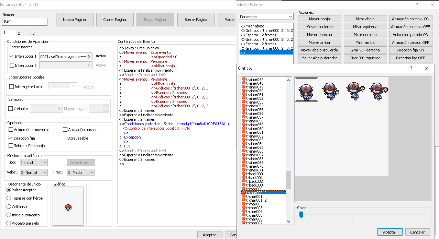Screen dimensions: 439x239
Task: Click the Variable field arrow selector
Action: [59, 109]
